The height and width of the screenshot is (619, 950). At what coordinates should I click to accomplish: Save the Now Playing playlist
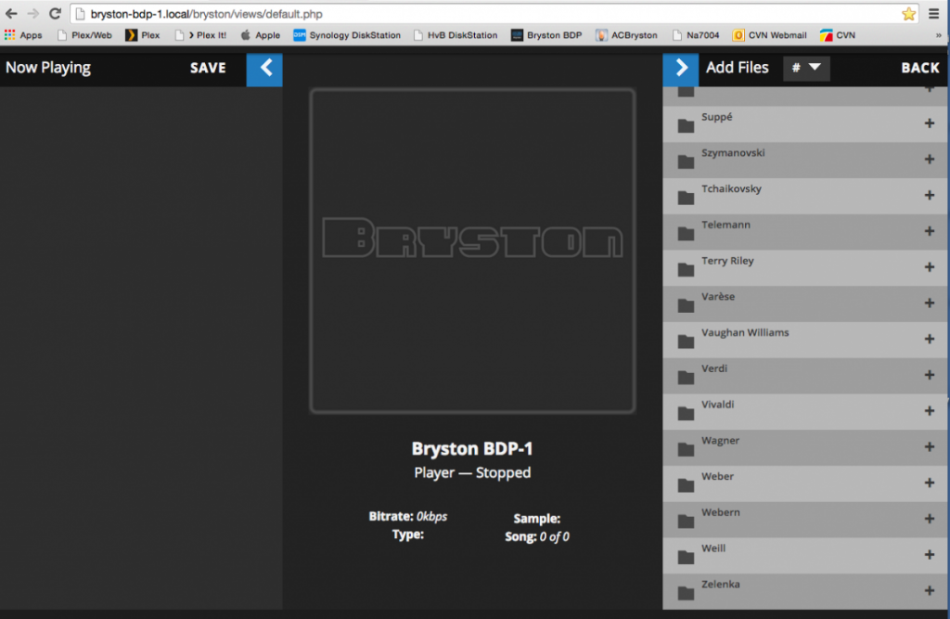pos(208,68)
